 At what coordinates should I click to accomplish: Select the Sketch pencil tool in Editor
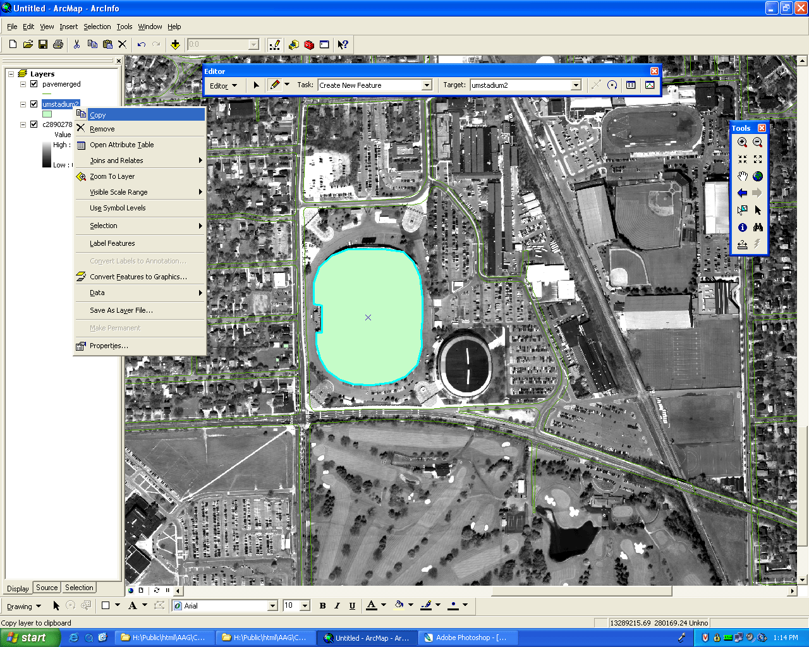pos(274,85)
